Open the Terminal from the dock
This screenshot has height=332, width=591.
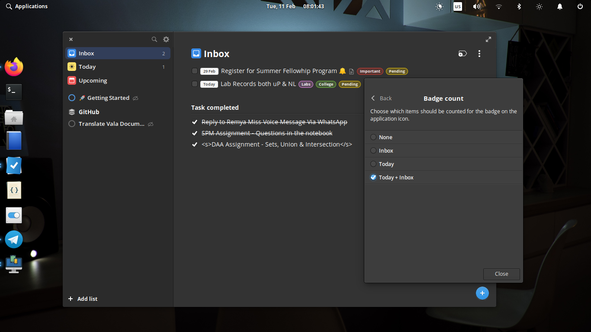pyautogui.click(x=14, y=92)
